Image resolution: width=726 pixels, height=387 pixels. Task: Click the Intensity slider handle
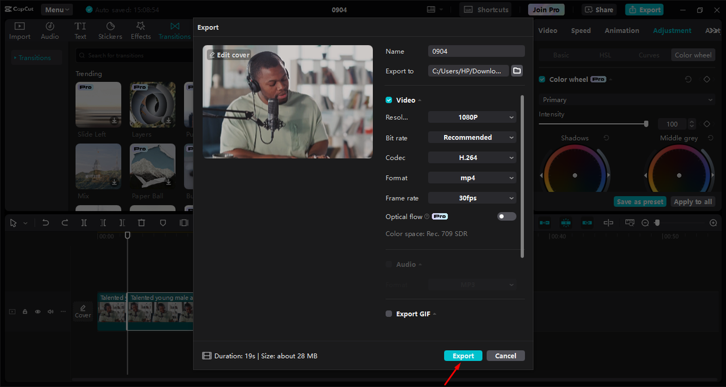pyautogui.click(x=646, y=124)
